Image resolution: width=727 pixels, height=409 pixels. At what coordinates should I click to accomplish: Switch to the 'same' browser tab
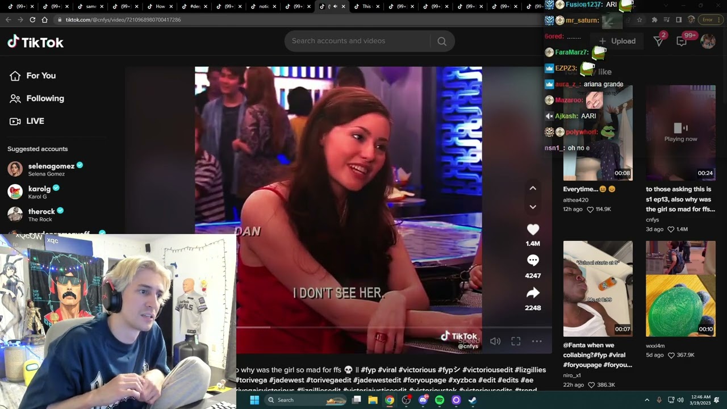click(91, 6)
